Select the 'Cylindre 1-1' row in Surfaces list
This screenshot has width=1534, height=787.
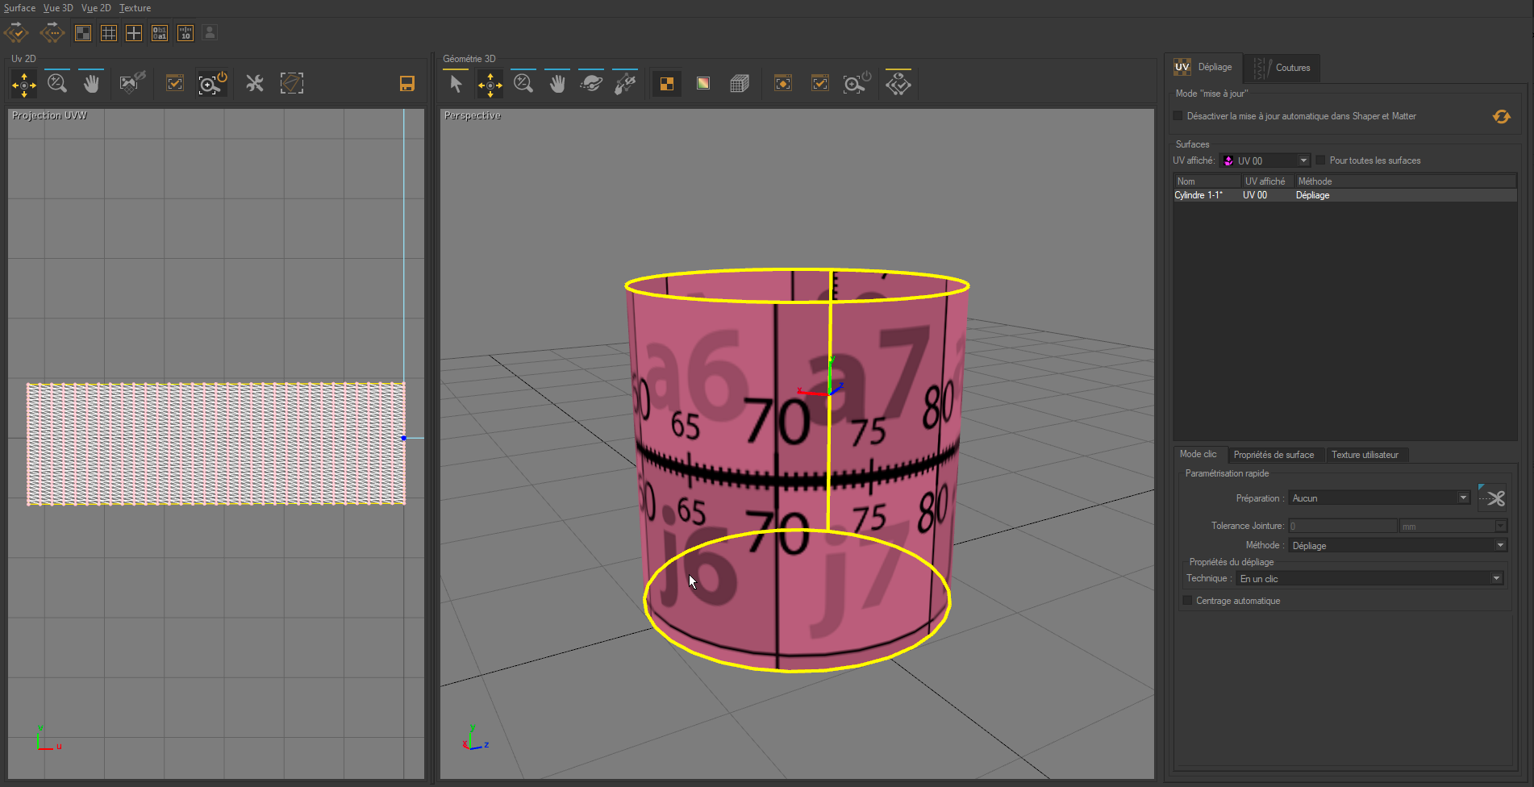(1201, 194)
